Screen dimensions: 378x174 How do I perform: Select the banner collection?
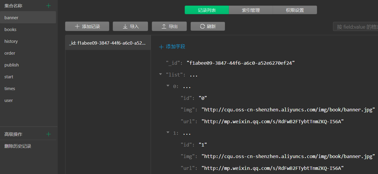pyautogui.click(x=28, y=17)
